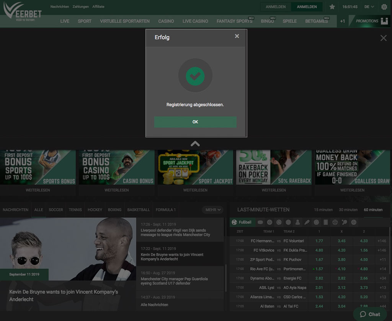The width and height of the screenshot is (392, 321).
Task: Open the Chat bubble button
Action: 370,314
